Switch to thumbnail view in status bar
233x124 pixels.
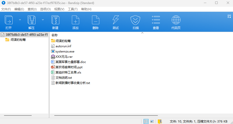click(152, 121)
